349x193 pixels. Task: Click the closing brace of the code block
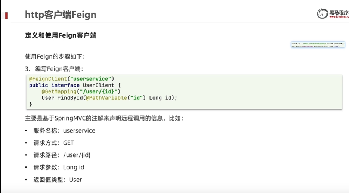[x=31, y=104]
